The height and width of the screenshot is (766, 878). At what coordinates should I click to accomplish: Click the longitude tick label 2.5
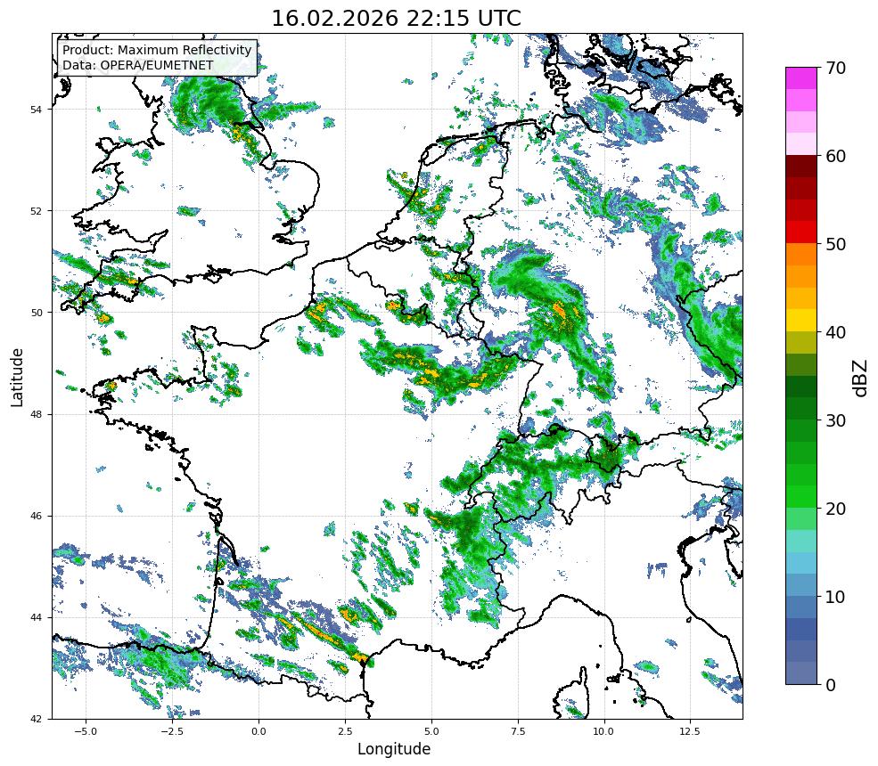pos(345,731)
